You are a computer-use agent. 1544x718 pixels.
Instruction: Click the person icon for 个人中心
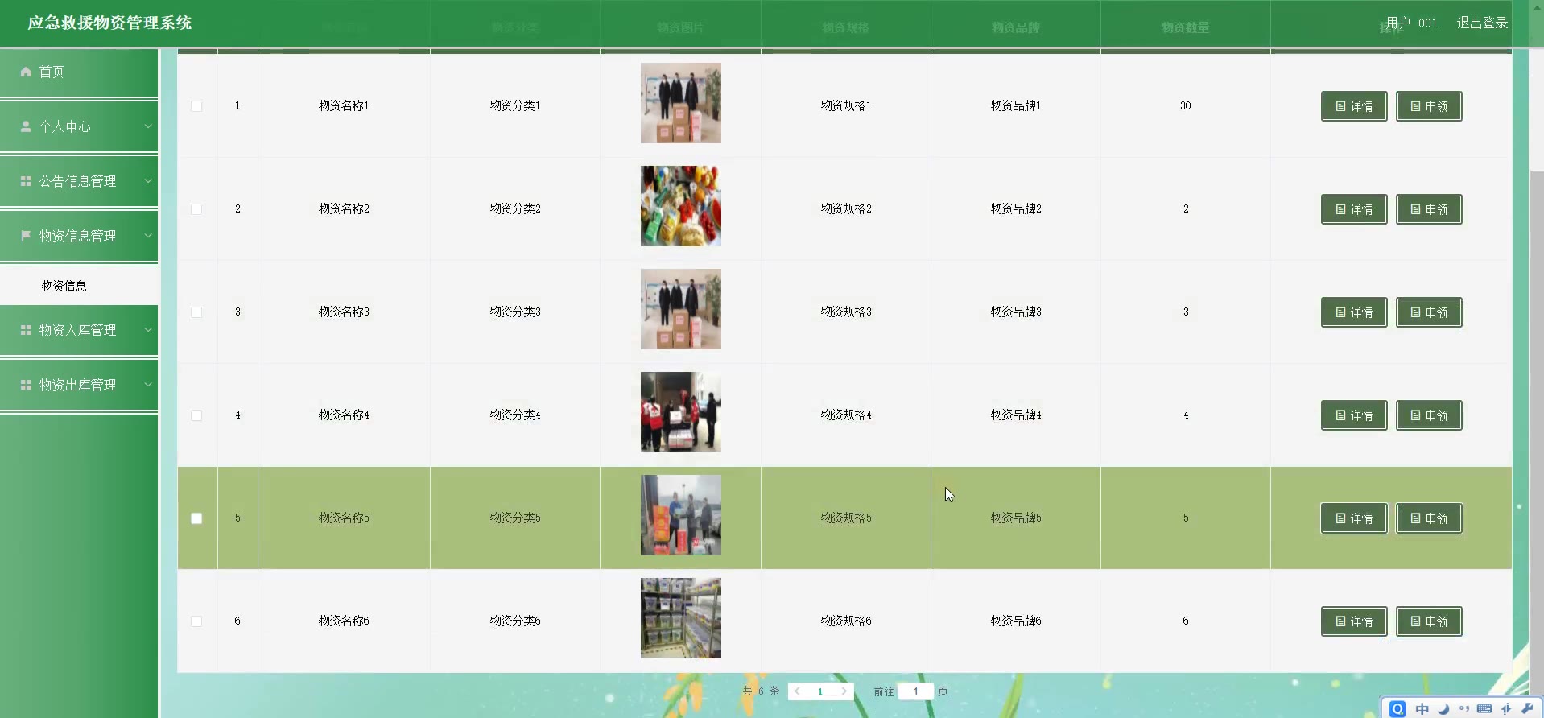point(26,126)
